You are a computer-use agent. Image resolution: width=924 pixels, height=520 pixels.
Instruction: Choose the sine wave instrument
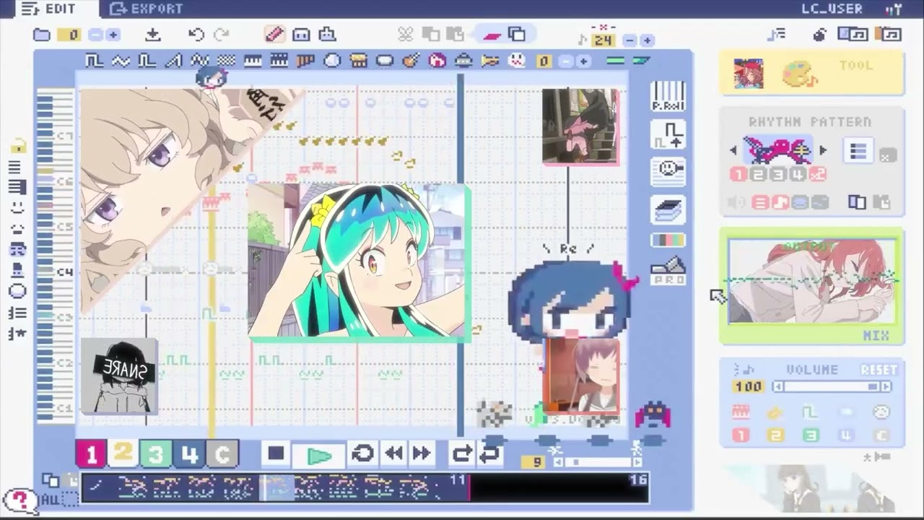coord(121,61)
